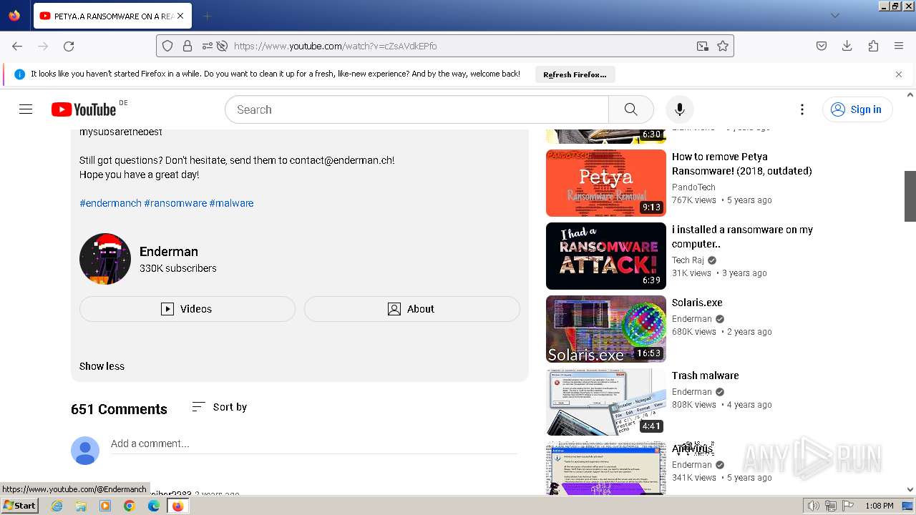Search with your voice microphone icon
The width and height of the screenshot is (916, 515).
[680, 109]
